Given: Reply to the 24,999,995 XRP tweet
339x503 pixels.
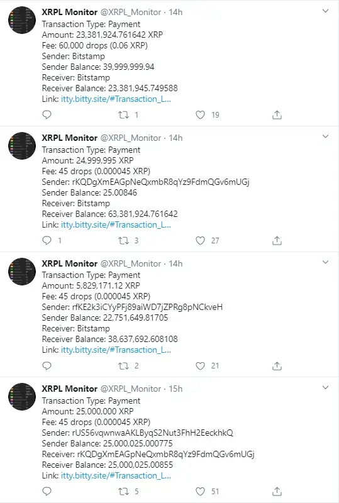Looking at the screenshot, I should 47,240.
